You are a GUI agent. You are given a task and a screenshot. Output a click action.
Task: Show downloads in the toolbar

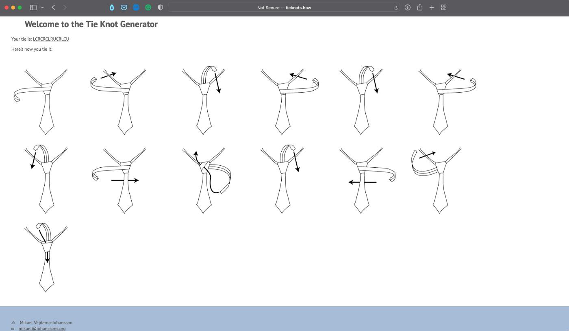click(x=407, y=7)
